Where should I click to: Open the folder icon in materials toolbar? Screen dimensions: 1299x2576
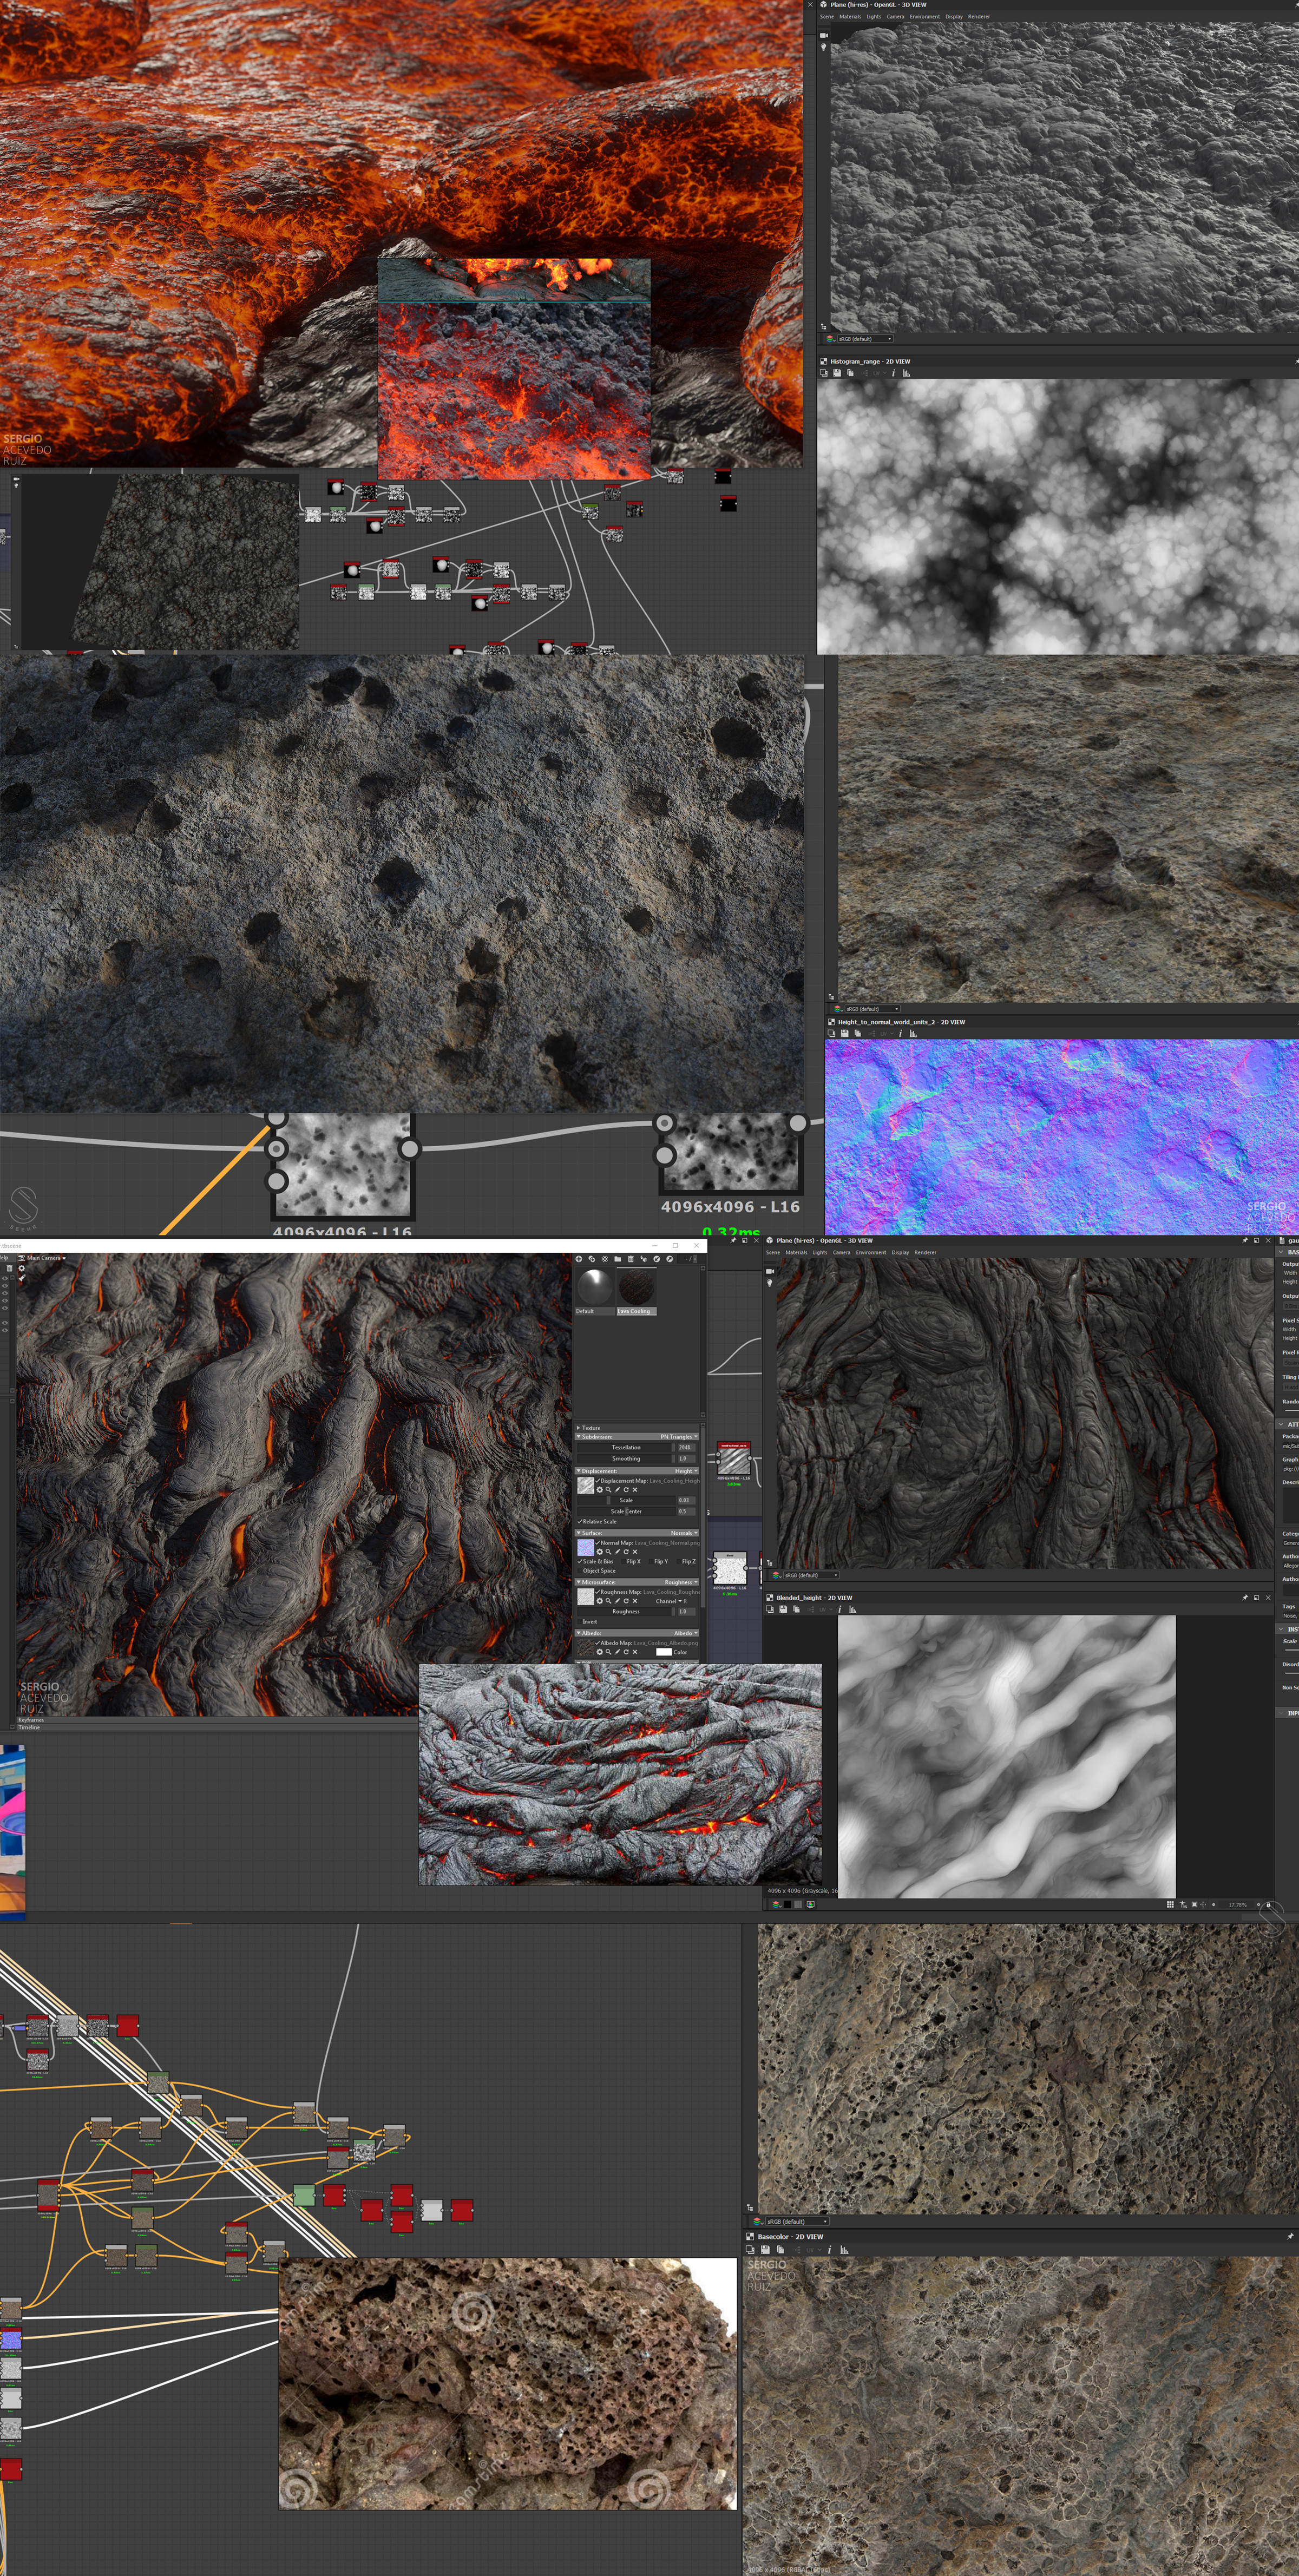[618, 1259]
